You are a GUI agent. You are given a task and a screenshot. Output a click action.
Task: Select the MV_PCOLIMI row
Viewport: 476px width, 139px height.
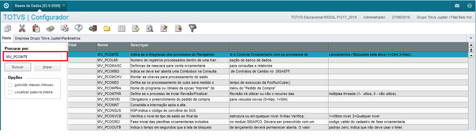point(268,60)
